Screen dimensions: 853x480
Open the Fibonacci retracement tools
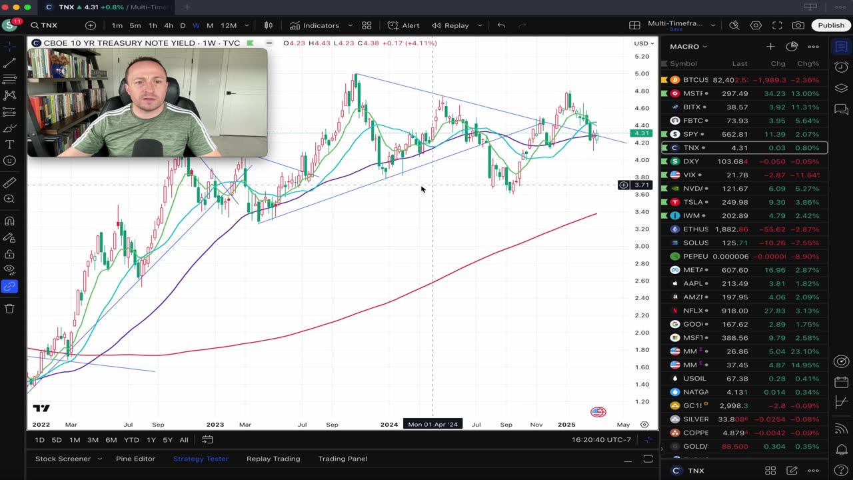pyautogui.click(x=9, y=79)
